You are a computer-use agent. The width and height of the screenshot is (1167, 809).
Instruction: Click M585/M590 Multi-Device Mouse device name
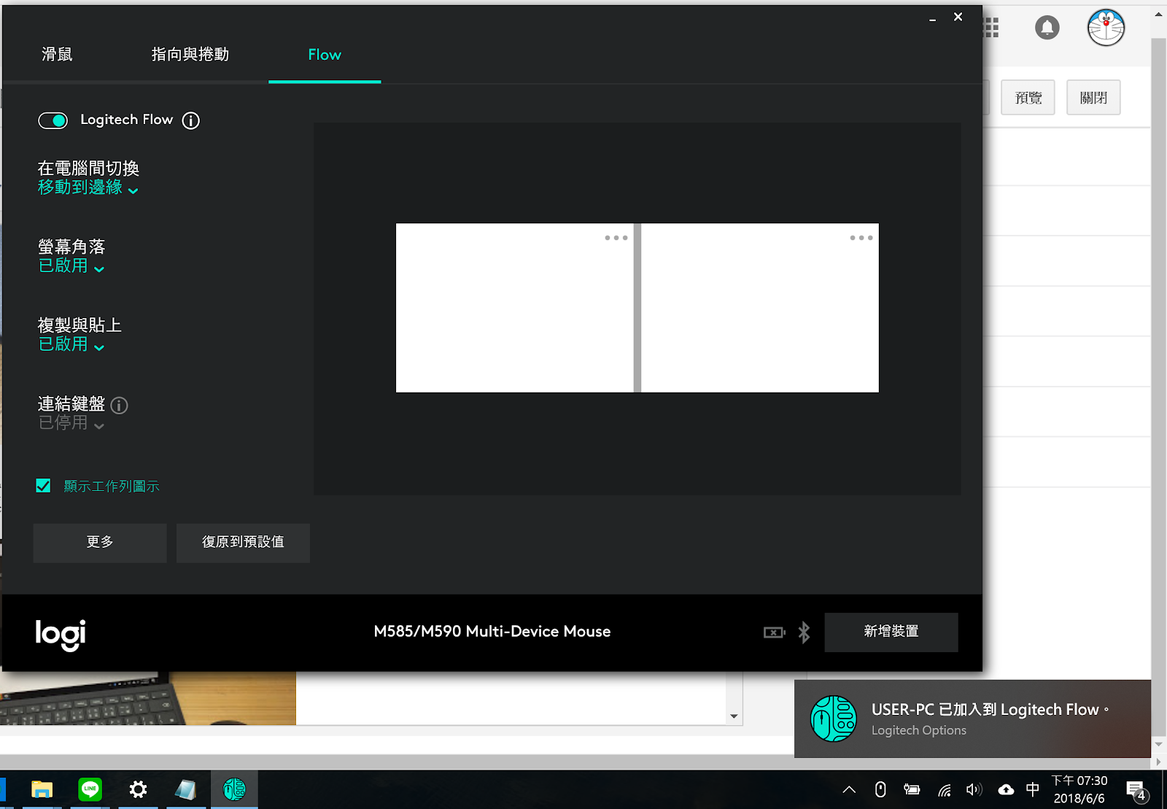(492, 632)
